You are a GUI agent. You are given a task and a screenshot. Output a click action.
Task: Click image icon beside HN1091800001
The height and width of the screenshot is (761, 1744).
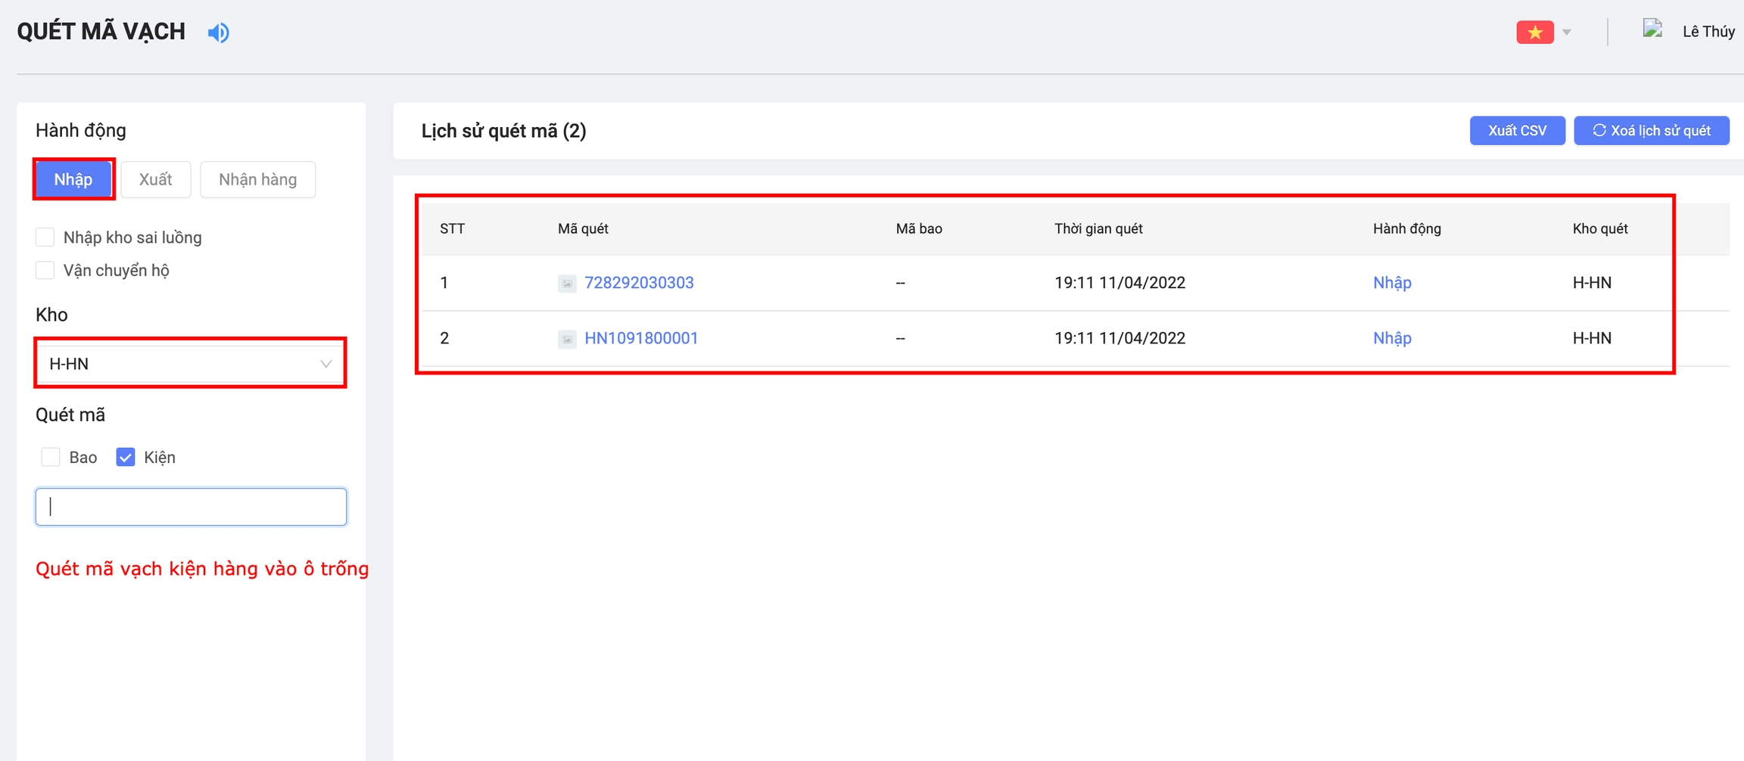(x=567, y=339)
